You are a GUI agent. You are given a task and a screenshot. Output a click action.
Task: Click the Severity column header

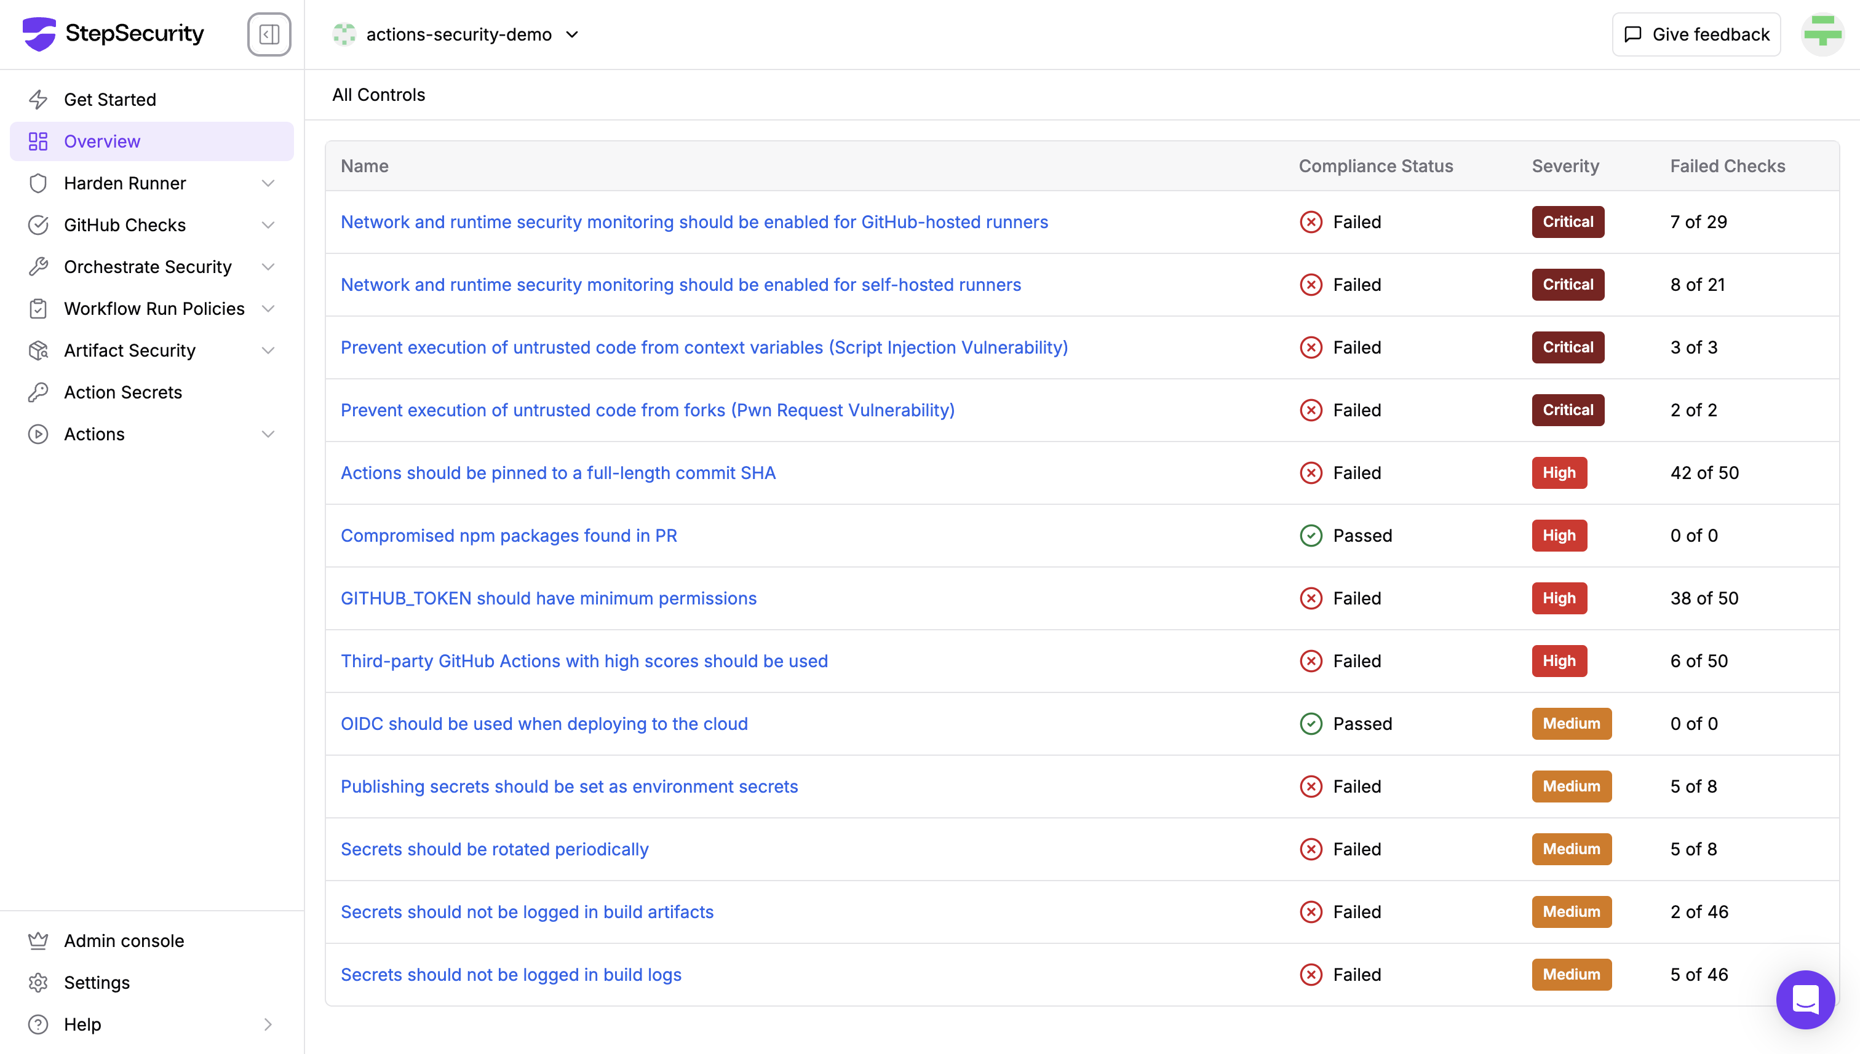(x=1565, y=166)
